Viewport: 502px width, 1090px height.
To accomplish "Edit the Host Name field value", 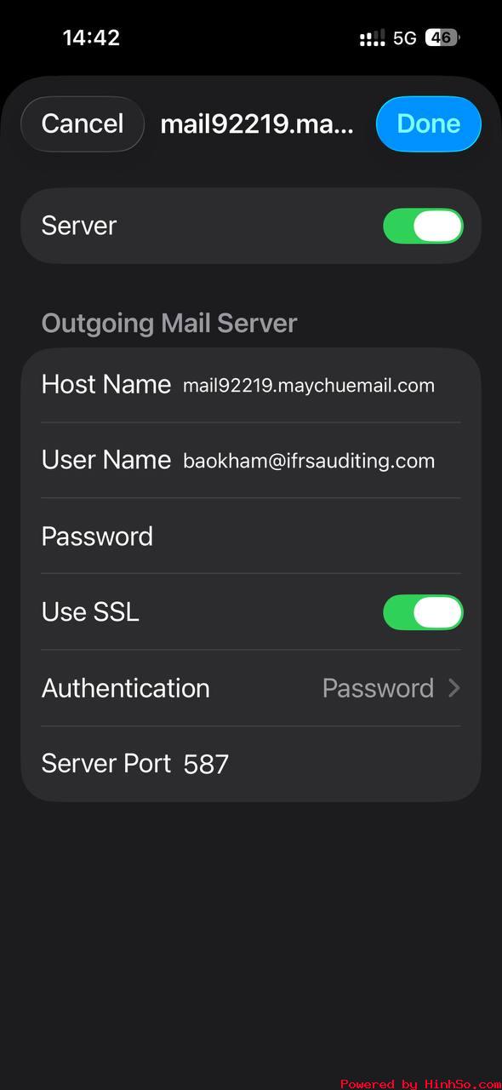I will (x=309, y=386).
